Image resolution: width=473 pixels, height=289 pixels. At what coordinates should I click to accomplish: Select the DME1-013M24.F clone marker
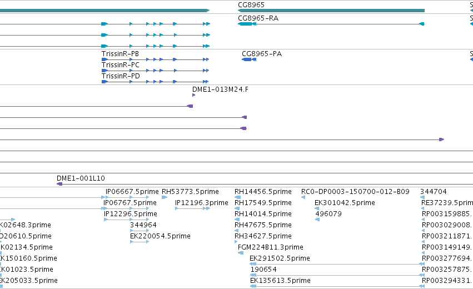pyautogui.click(x=193, y=95)
